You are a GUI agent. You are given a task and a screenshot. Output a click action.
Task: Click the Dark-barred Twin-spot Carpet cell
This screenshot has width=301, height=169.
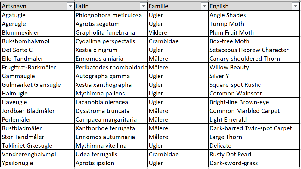tap(254, 128)
